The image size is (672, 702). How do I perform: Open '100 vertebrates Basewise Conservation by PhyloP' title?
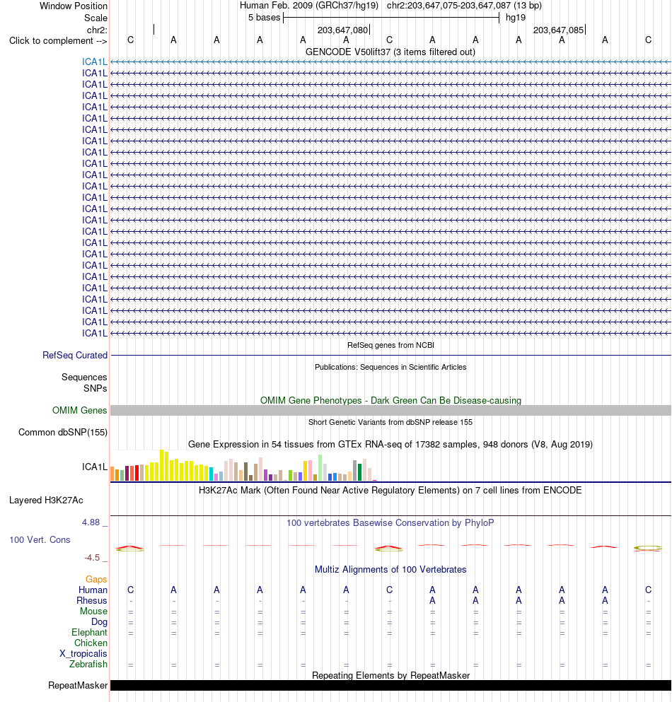click(390, 522)
